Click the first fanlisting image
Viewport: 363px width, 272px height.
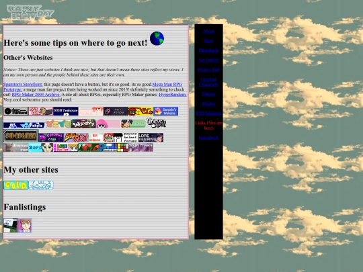point(10,226)
